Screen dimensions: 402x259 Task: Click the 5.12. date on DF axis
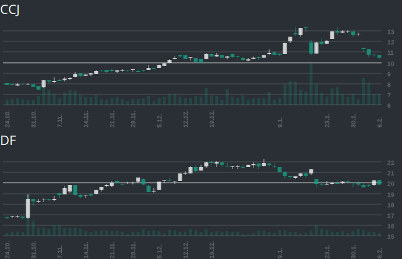pos(159,251)
